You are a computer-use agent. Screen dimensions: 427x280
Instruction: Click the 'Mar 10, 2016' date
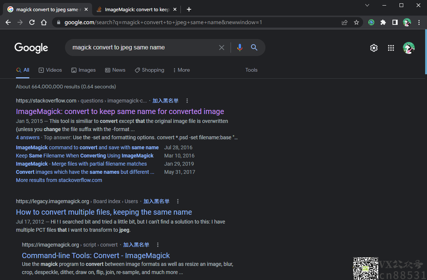[x=179, y=156]
